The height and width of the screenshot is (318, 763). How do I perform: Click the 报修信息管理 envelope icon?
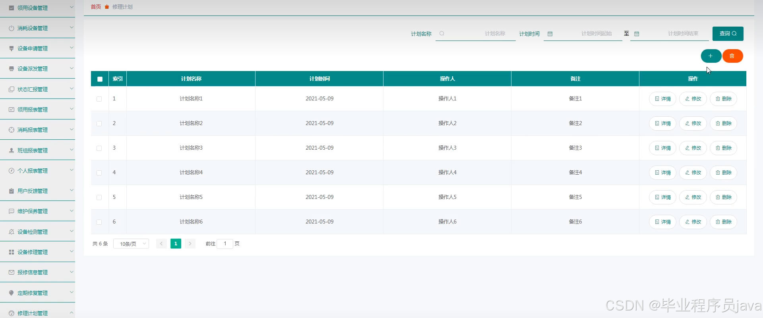pyautogui.click(x=12, y=272)
